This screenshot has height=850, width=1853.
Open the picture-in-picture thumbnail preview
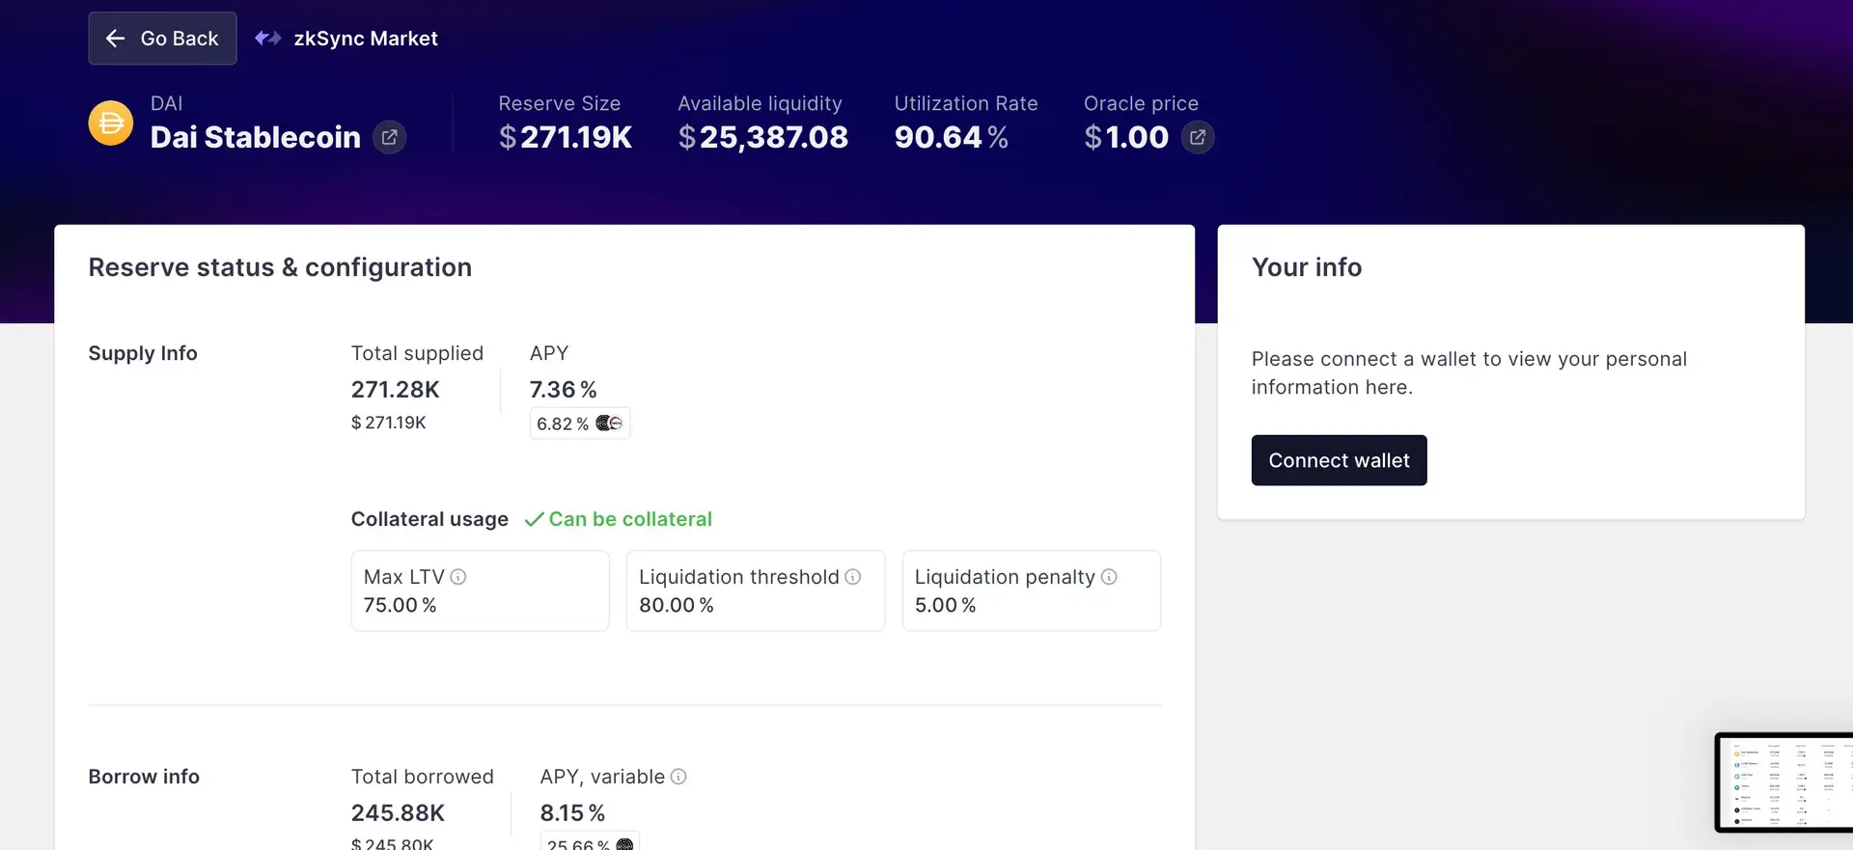1784,782
